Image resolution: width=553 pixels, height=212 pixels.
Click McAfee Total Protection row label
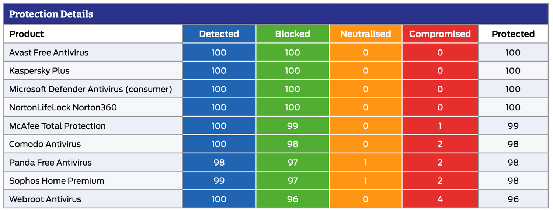(57, 126)
